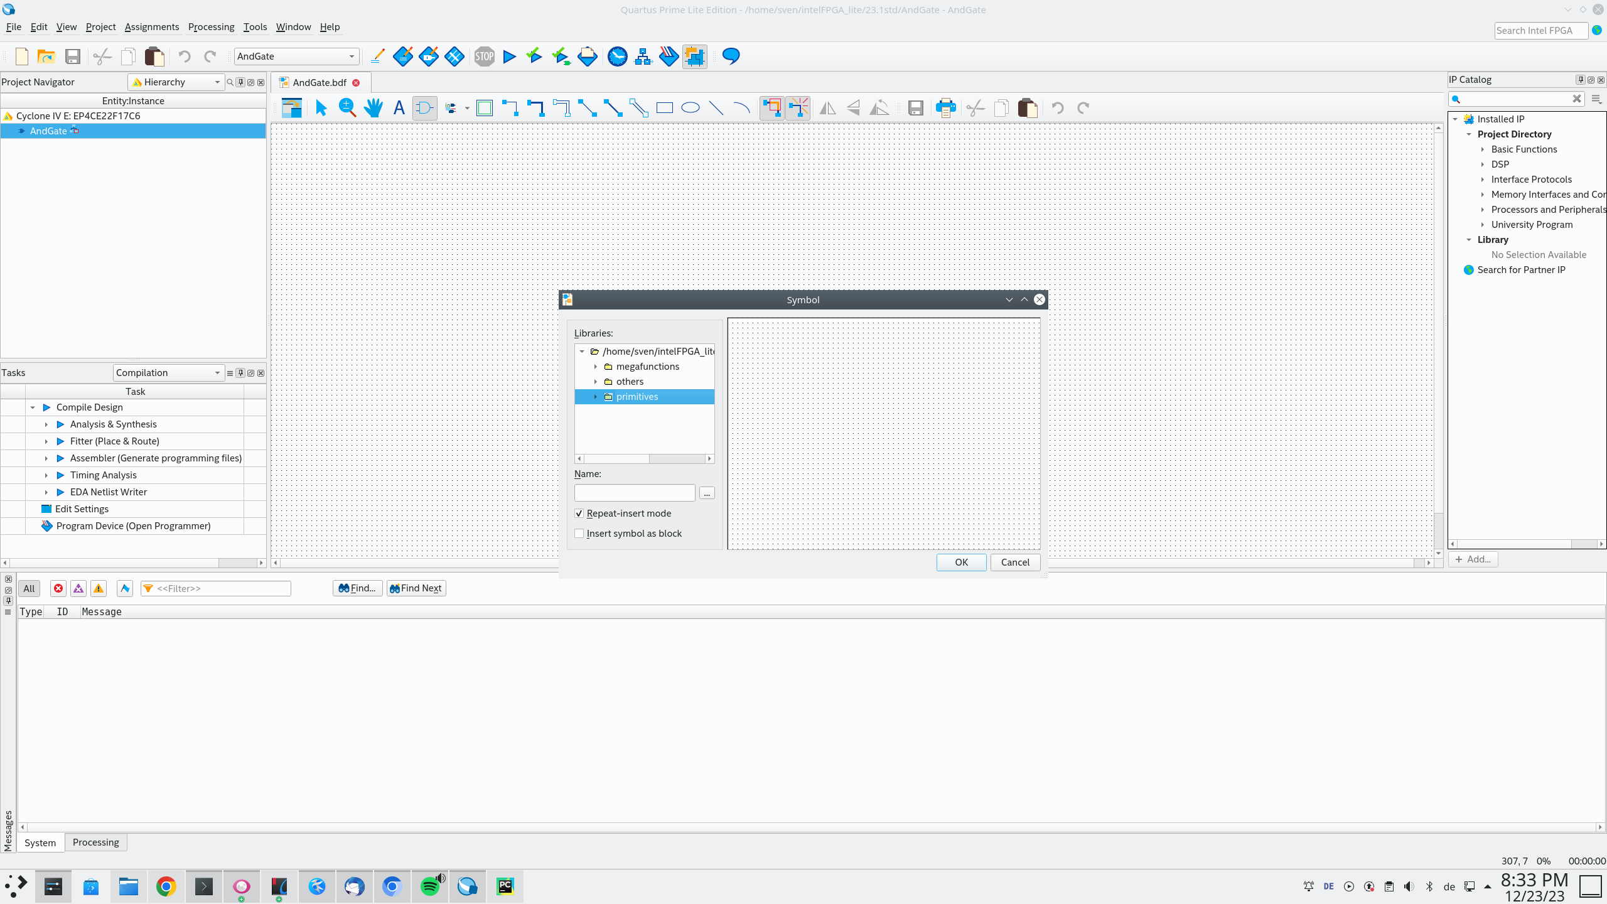1607x904 pixels.
Task: Click the Zoom tool in toolbar
Action: [x=347, y=108]
